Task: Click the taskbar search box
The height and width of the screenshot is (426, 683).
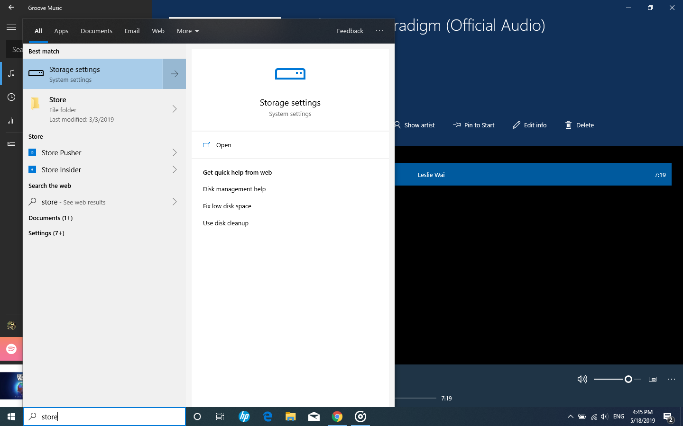Action: click(104, 417)
